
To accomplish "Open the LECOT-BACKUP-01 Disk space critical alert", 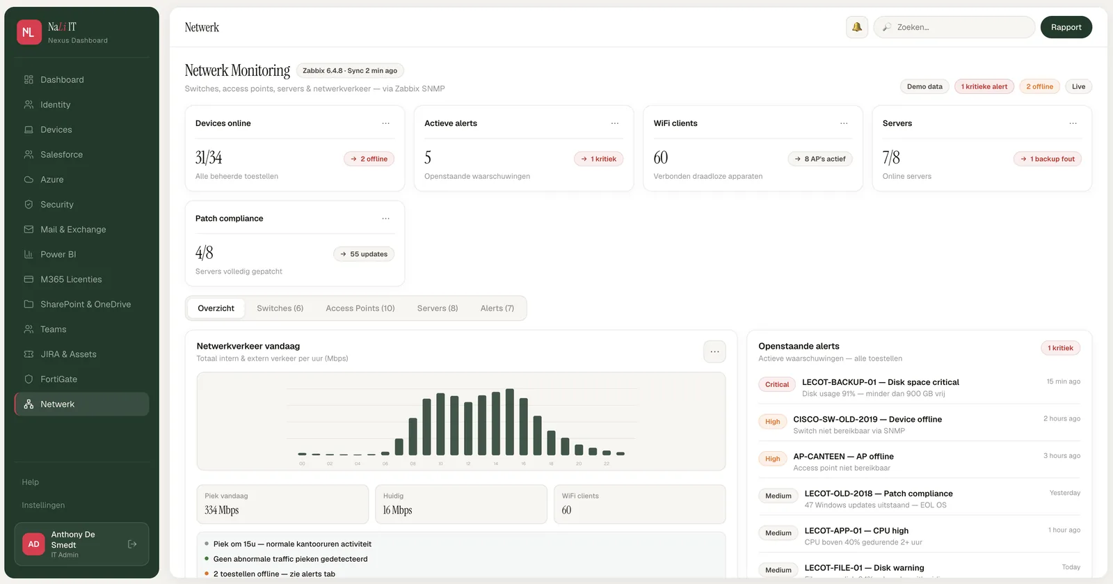I will point(920,388).
